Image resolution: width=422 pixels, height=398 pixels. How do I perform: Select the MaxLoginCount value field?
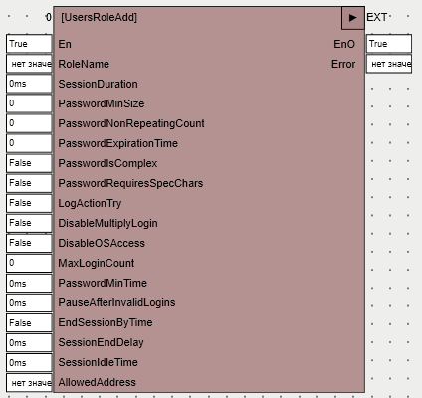point(29,263)
